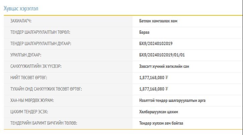Click the amount beside "ТУХАЙН ОНД САНХҮҮЖИХ ТӨСӨВТ ӨРТӨГ"

pos(154,89)
